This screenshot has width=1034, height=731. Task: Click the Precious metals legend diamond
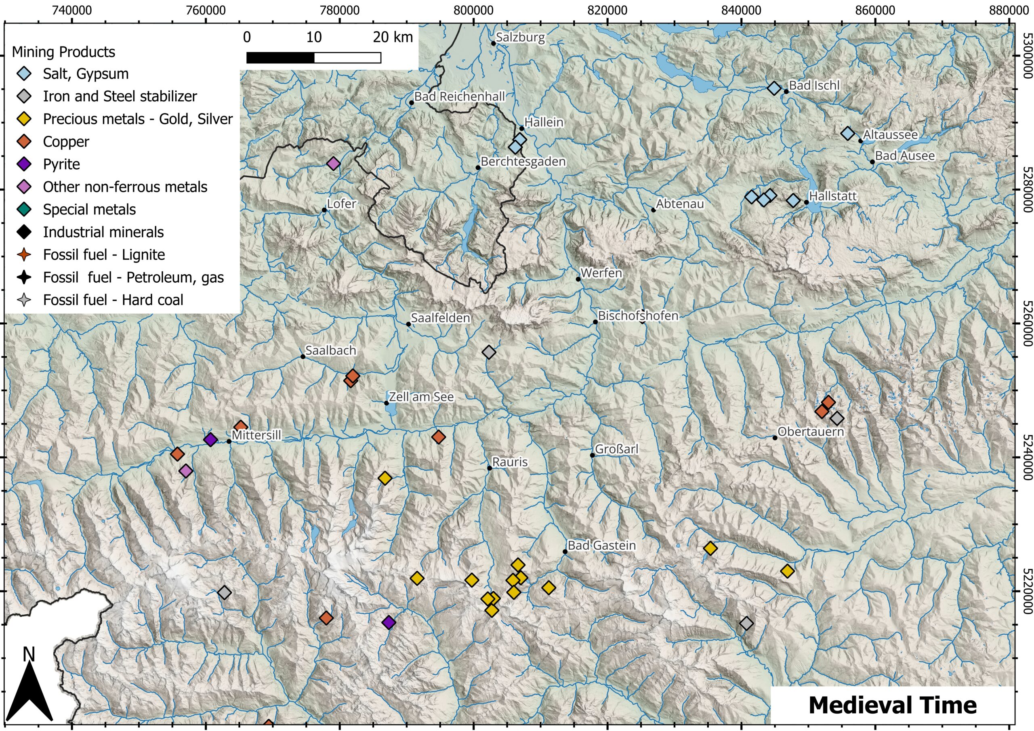coord(24,119)
